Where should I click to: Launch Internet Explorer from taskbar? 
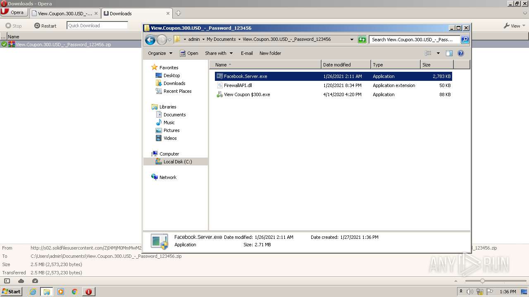(x=33, y=292)
